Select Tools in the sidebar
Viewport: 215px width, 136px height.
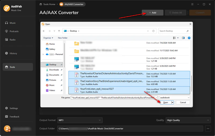[x=18, y=67]
